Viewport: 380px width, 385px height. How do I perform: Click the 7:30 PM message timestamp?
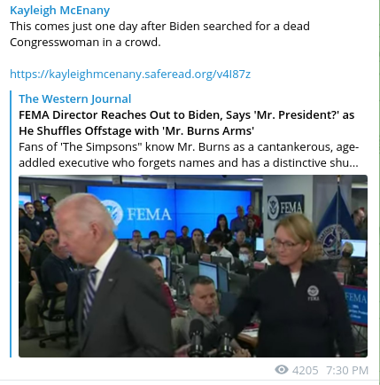coord(347,370)
